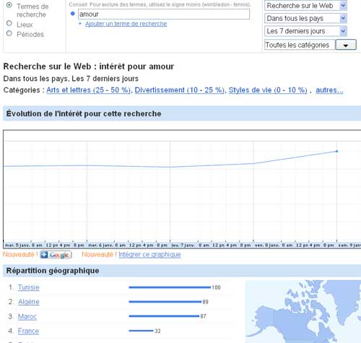Open the Dans tous les pays dropdown

click(305, 18)
